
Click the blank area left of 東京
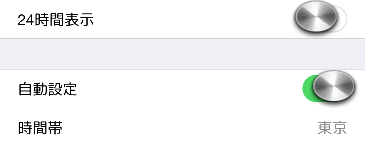[x=190, y=128]
